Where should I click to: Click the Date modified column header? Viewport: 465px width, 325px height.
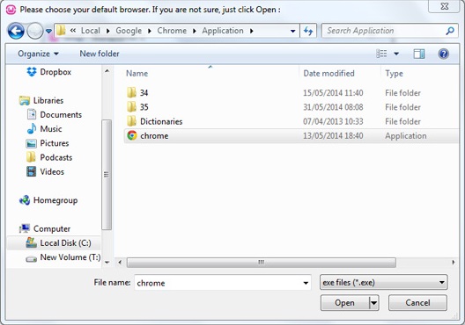point(328,73)
